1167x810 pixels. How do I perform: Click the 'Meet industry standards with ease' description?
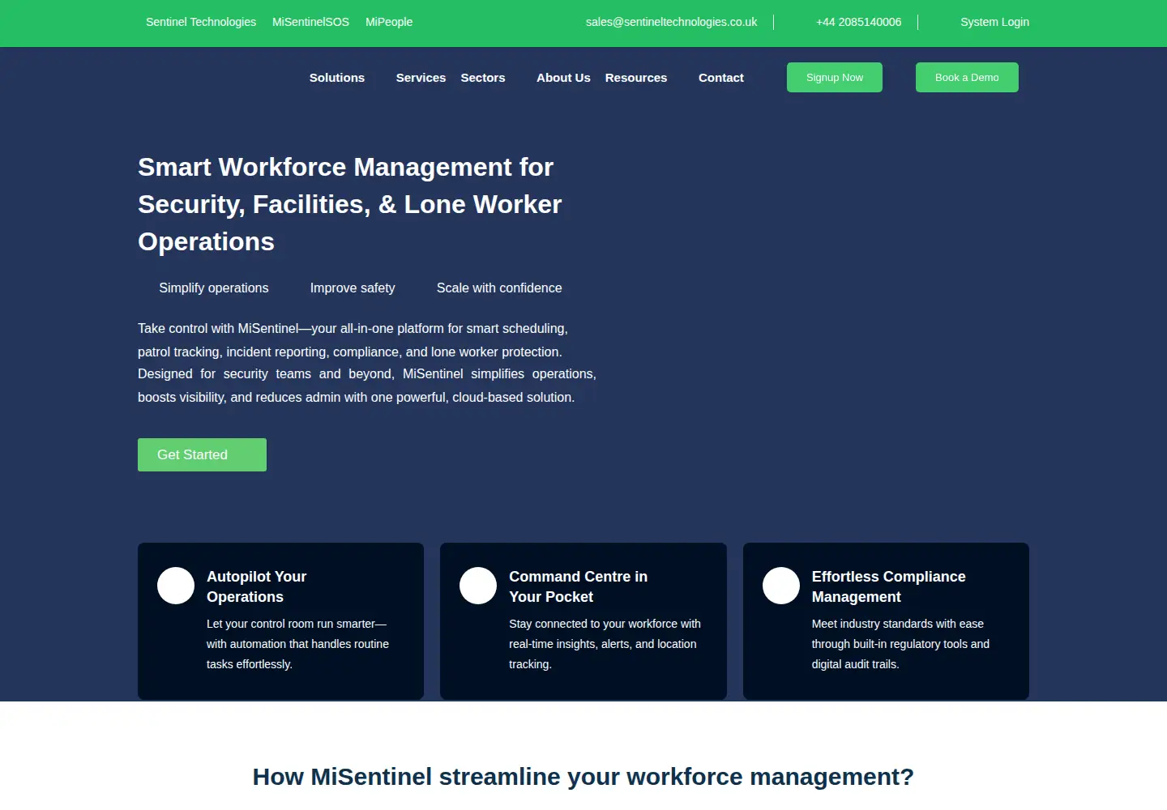(x=900, y=644)
